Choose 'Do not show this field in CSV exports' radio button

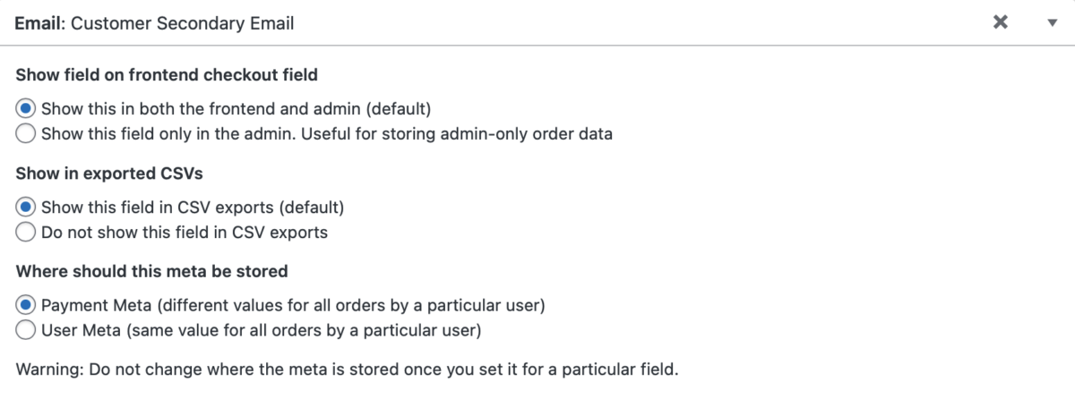pyautogui.click(x=27, y=233)
